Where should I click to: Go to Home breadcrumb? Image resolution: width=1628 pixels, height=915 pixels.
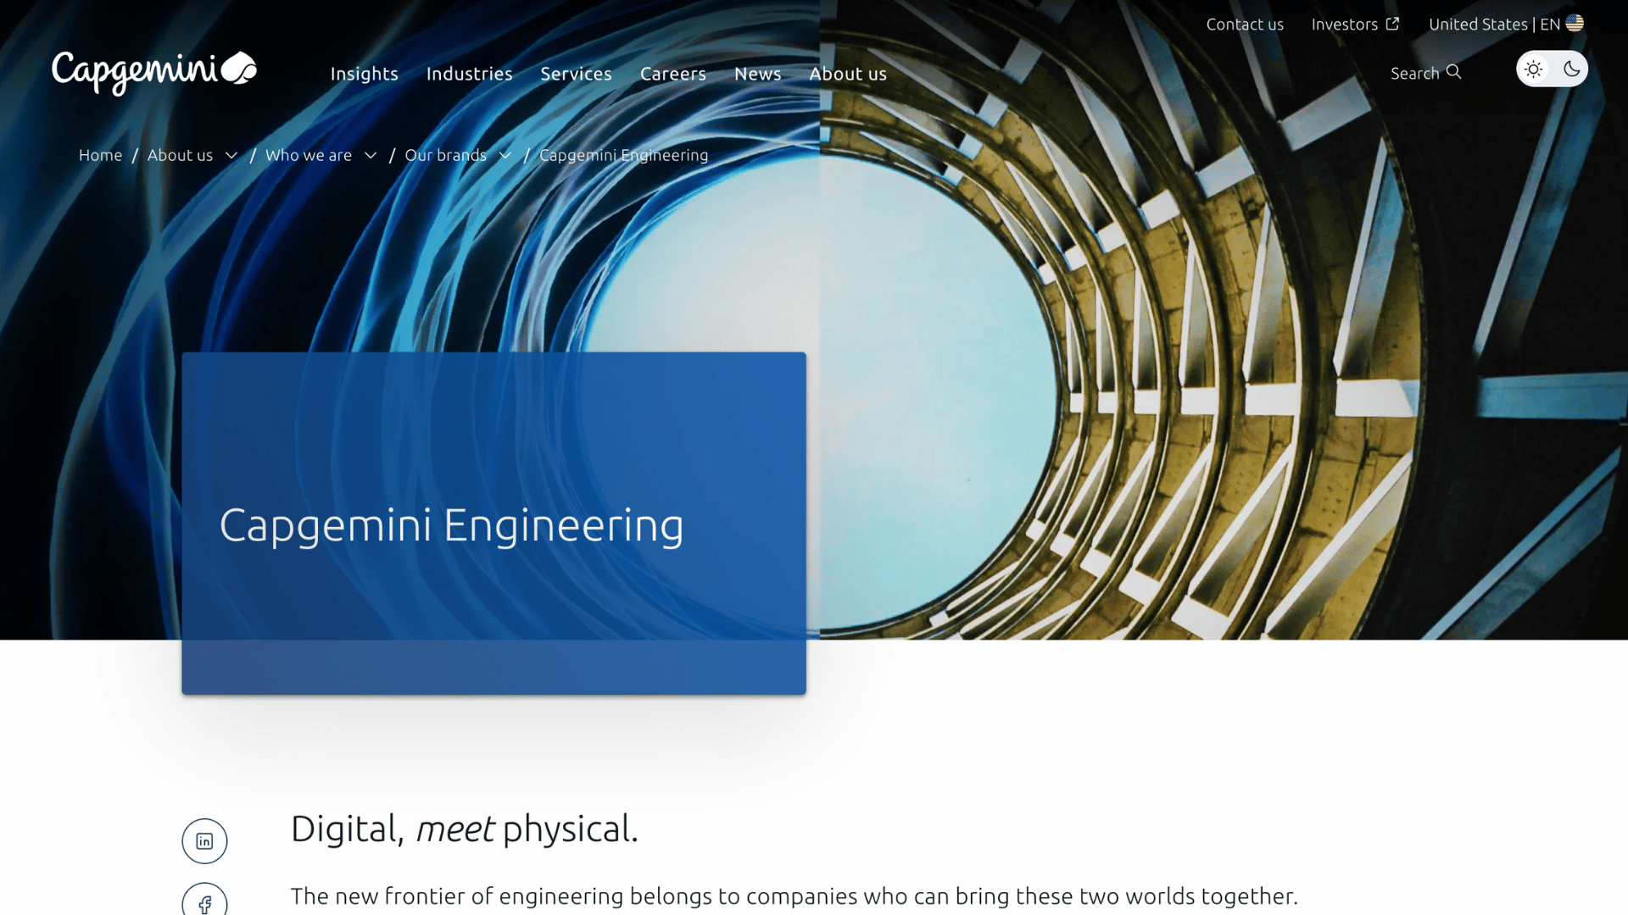pos(100,155)
